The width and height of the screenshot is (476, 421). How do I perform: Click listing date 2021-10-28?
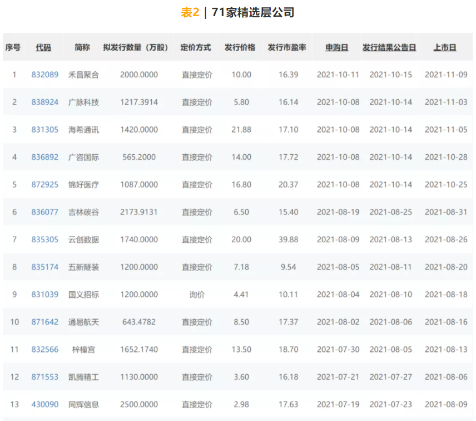coord(446,157)
